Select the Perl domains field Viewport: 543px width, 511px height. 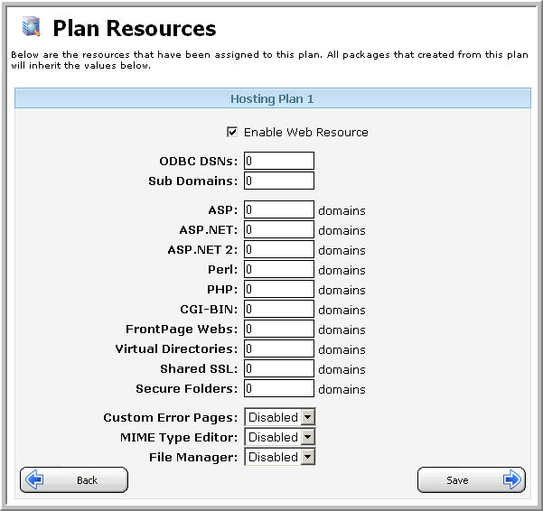(x=279, y=269)
